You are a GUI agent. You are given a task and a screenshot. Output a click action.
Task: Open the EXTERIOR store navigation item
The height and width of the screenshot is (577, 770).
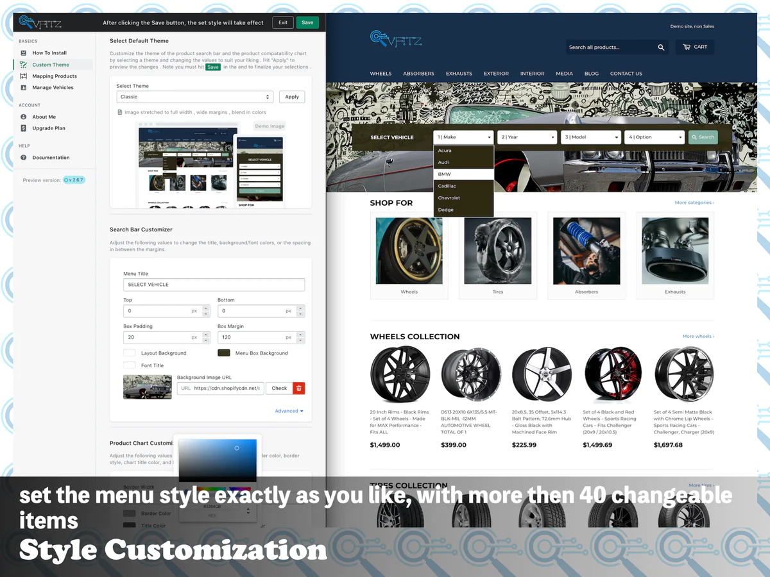coord(496,74)
